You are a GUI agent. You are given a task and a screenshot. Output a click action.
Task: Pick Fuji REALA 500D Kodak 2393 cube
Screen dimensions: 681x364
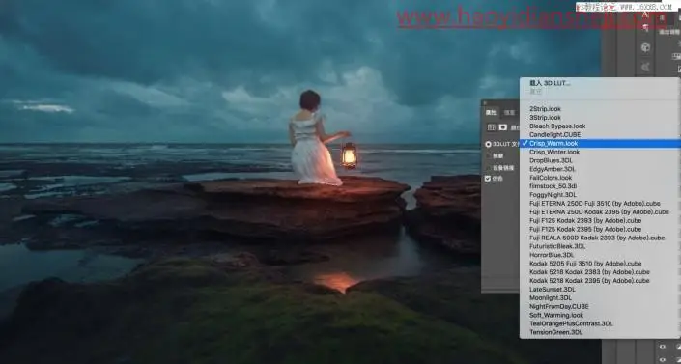(x=597, y=238)
